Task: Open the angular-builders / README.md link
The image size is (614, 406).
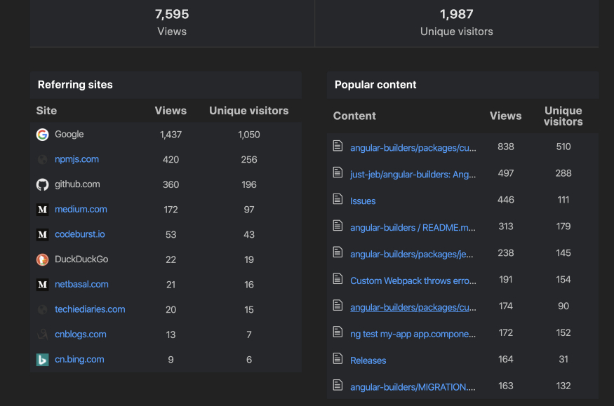Action: (x=413, y=228)
